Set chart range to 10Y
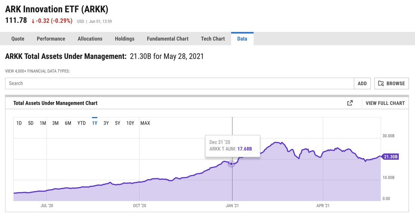Image resolution: width=415 pixels, height=218 pixels. 130,123
